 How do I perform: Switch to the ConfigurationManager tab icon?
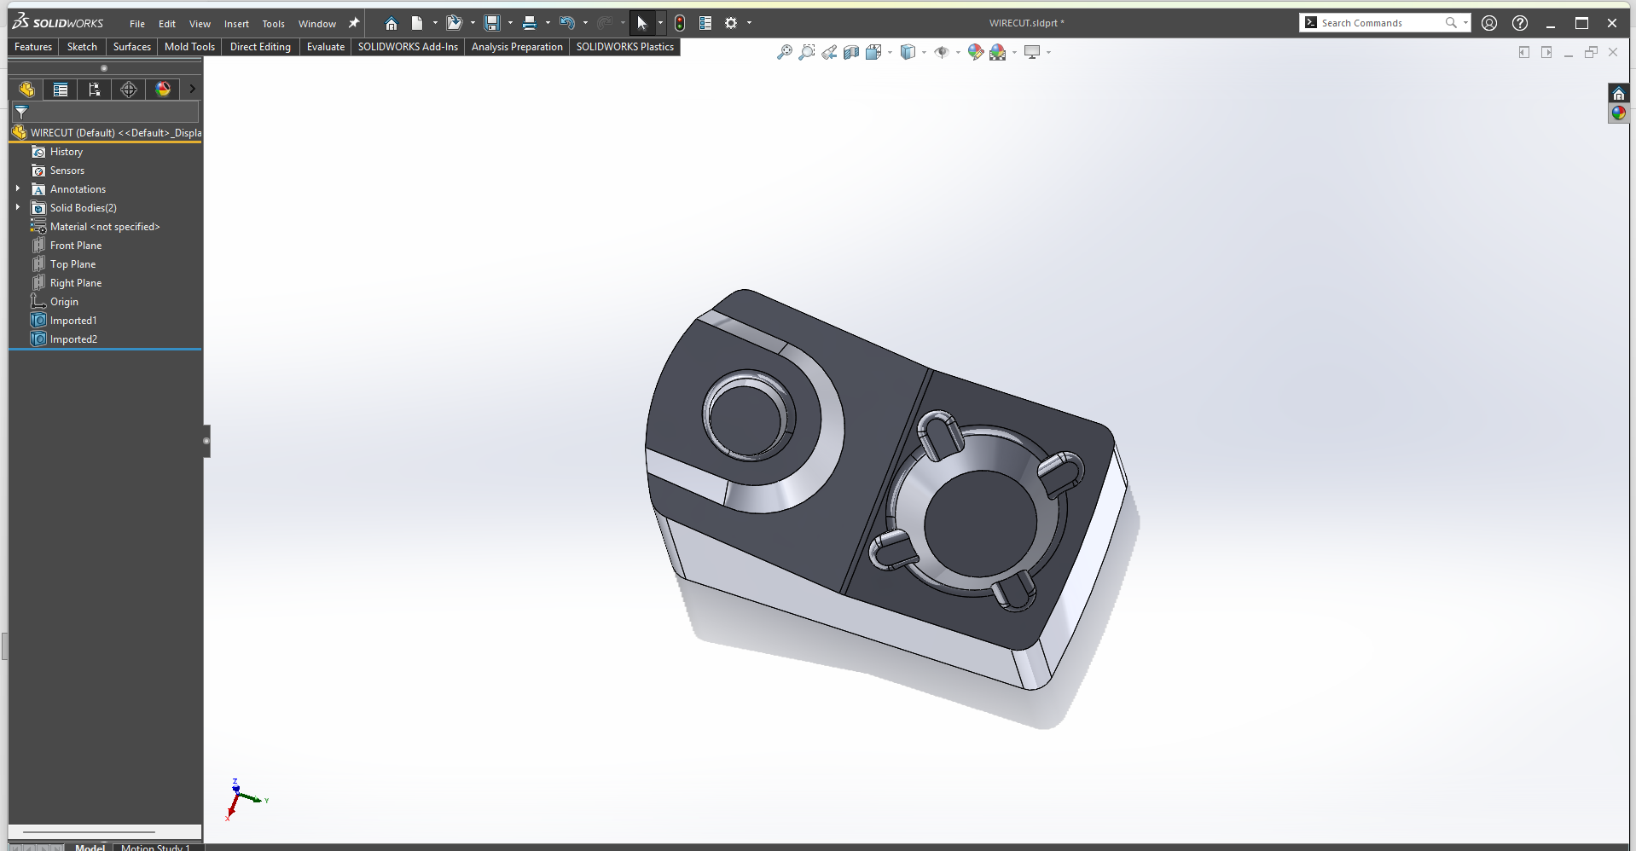coord(95,90)
